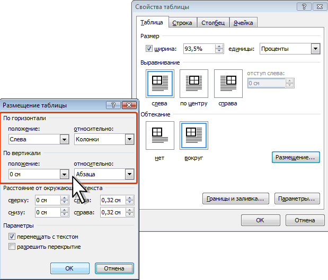Choose center table alignment icon
328x280 pixels.
194,84
